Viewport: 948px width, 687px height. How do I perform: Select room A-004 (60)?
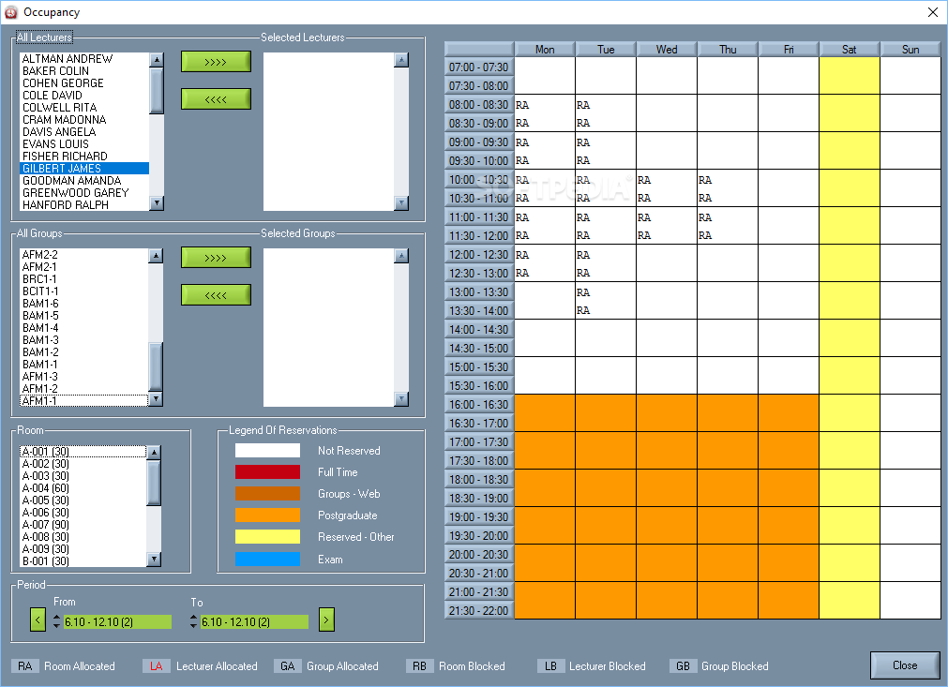[83, 487]
